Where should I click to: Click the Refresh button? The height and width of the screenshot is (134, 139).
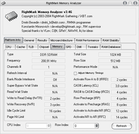tap(122, 126)
